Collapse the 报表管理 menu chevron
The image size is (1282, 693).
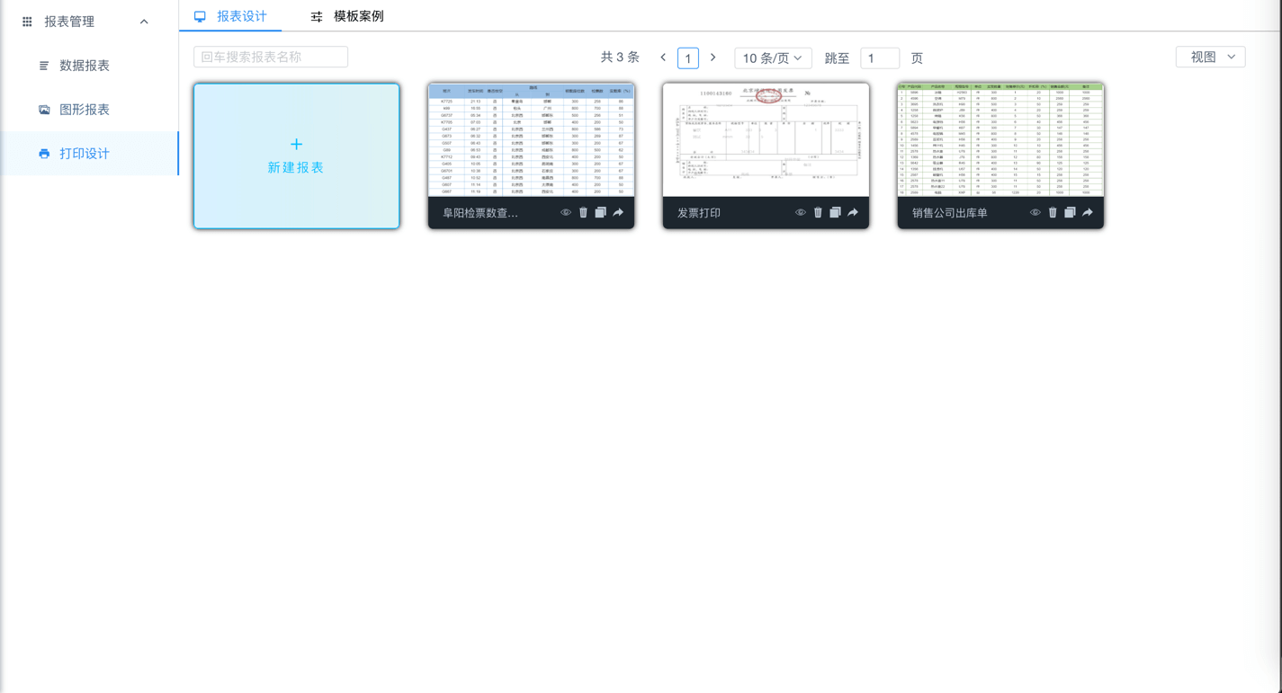(x=144, y=22)
